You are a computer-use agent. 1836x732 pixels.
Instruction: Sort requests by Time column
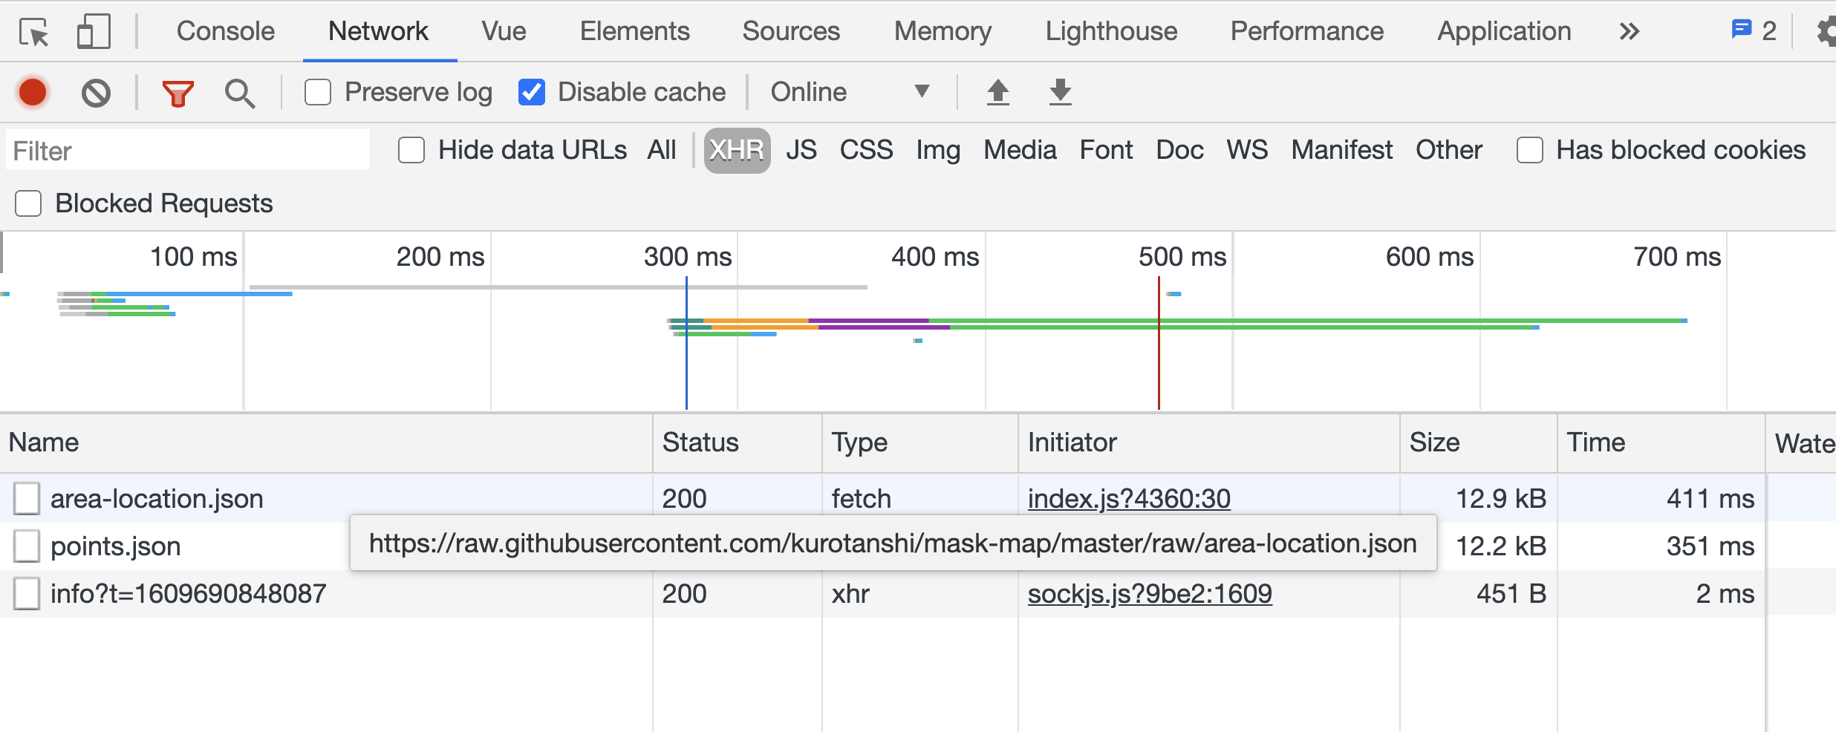point(1661,442)
